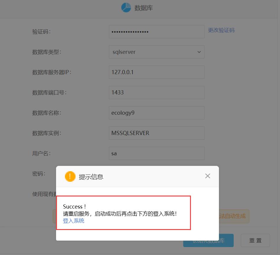Screen dimensions: 280x255
Task: Close the 提示信息 dialog with X
Action: (207, 176)
